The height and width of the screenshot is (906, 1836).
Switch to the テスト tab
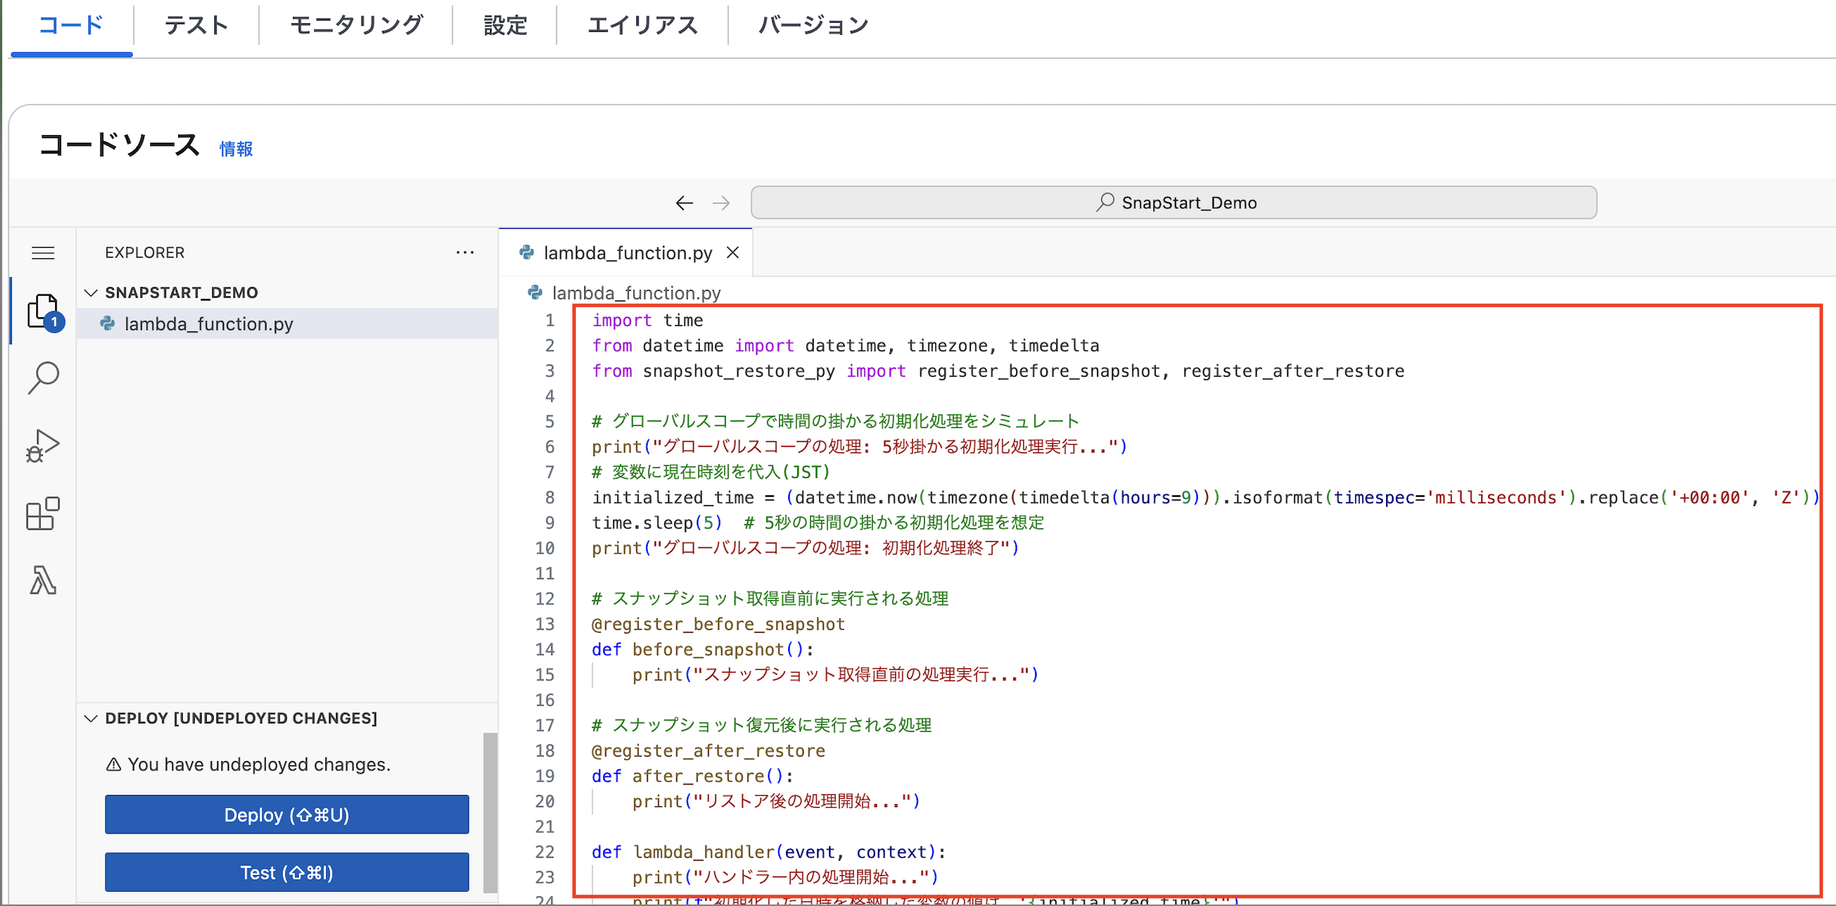(196, 25)
